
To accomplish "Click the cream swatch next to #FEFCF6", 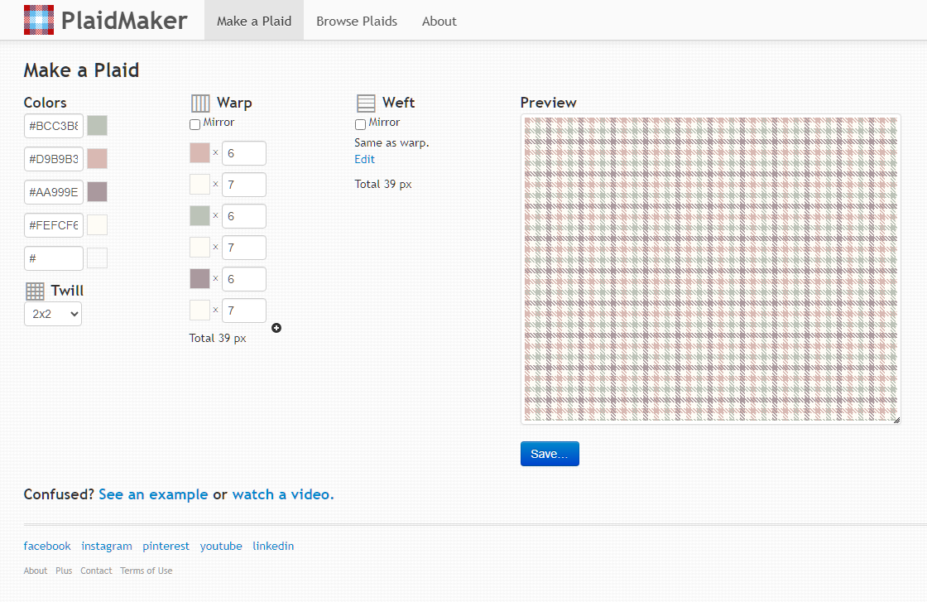I will (x=98, y=225).
